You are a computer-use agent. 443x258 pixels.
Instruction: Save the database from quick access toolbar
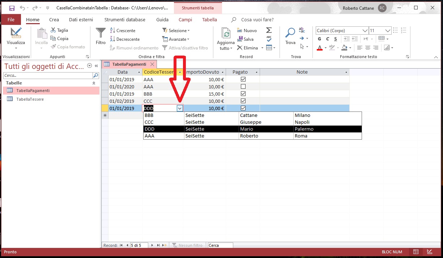tap(12, 8)
